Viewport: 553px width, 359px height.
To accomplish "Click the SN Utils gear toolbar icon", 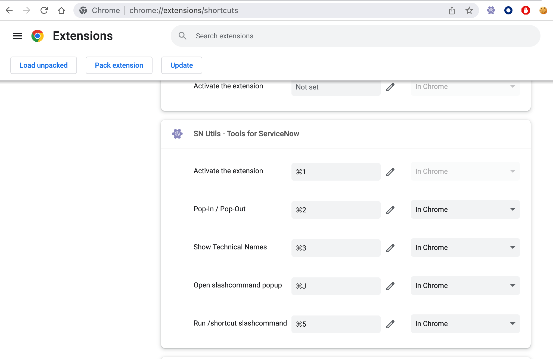I will tap(491, 10).
